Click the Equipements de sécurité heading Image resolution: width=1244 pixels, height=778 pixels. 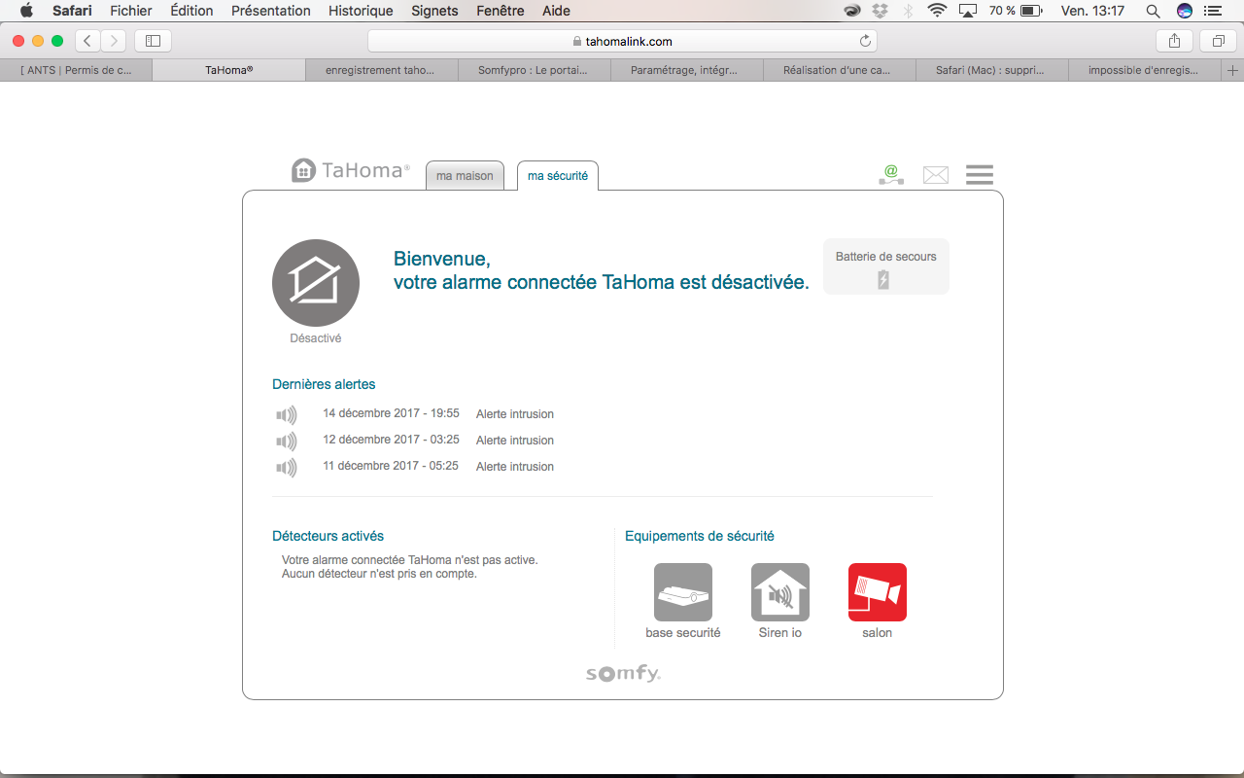point(700,536)
